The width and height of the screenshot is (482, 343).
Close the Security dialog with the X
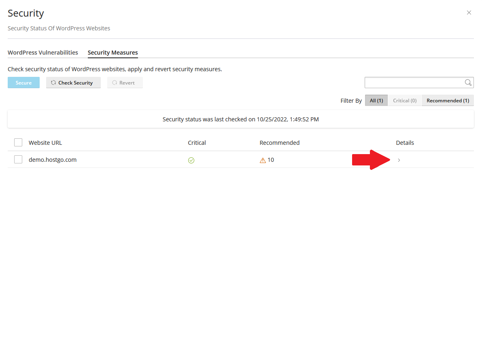469,13
